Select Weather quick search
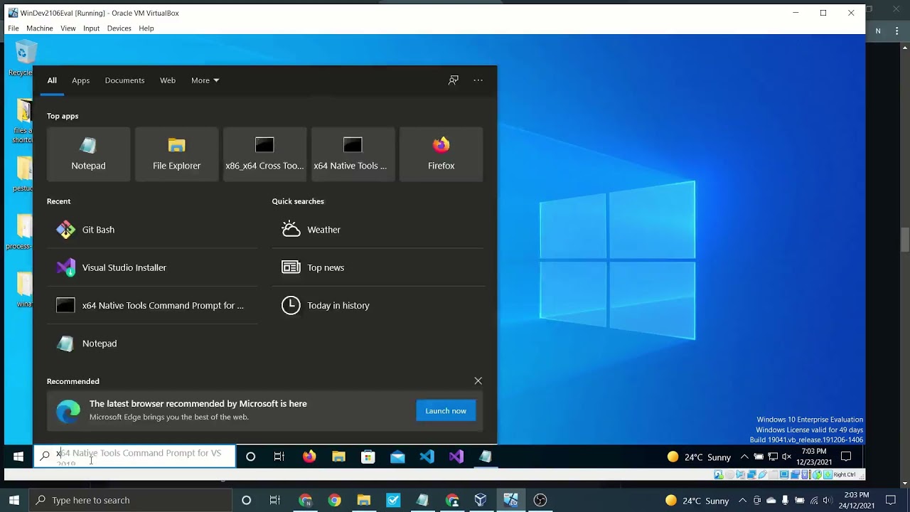 point(378,230)
